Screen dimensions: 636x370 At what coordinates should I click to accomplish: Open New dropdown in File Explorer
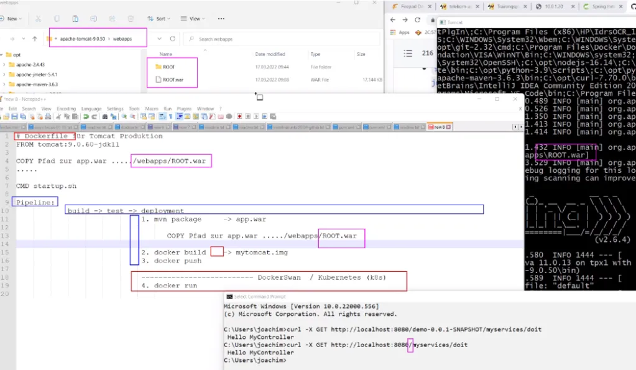[x=11, y=19]
